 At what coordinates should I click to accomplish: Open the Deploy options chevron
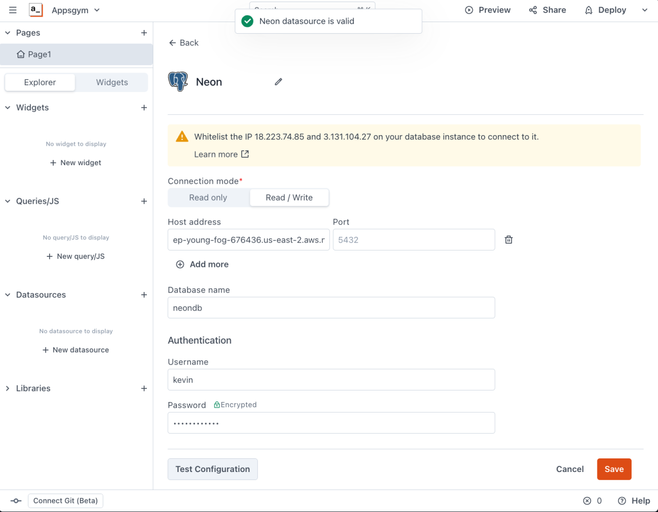pyautogui.click(x=645, y=9)
